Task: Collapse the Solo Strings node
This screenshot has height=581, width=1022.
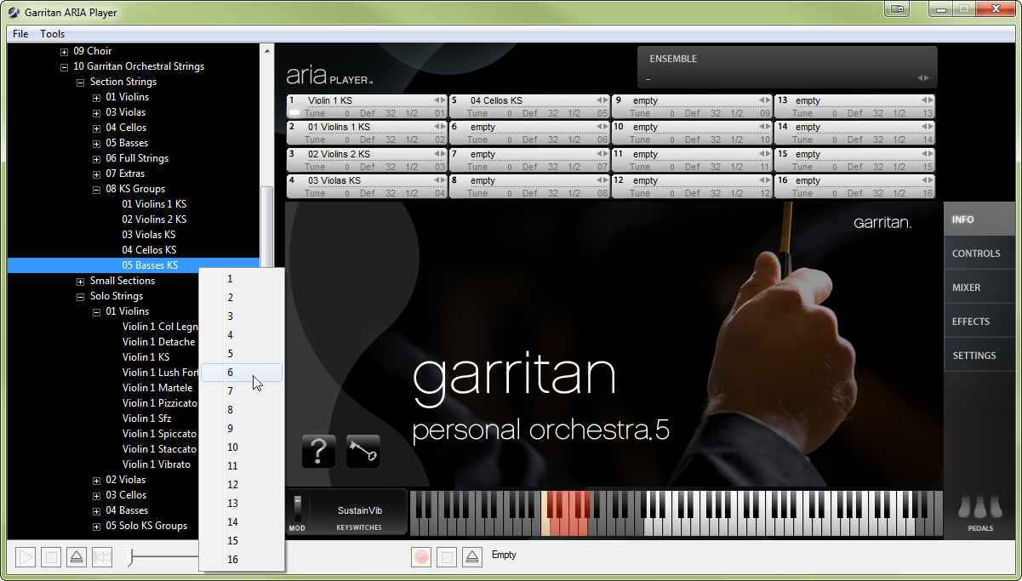Action: tap(81, 296)
